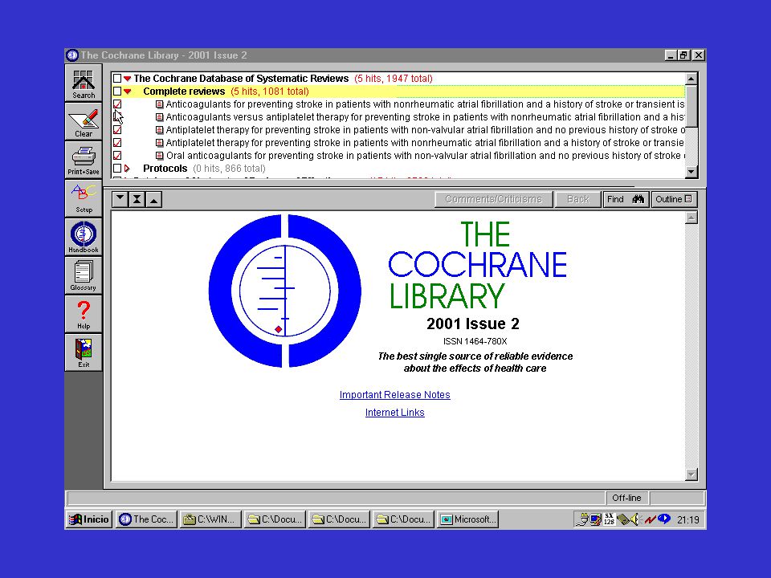771x578 pixels.
Task: Click the document icon beside "Oral anticoagulants"
Action: (159, 155)
